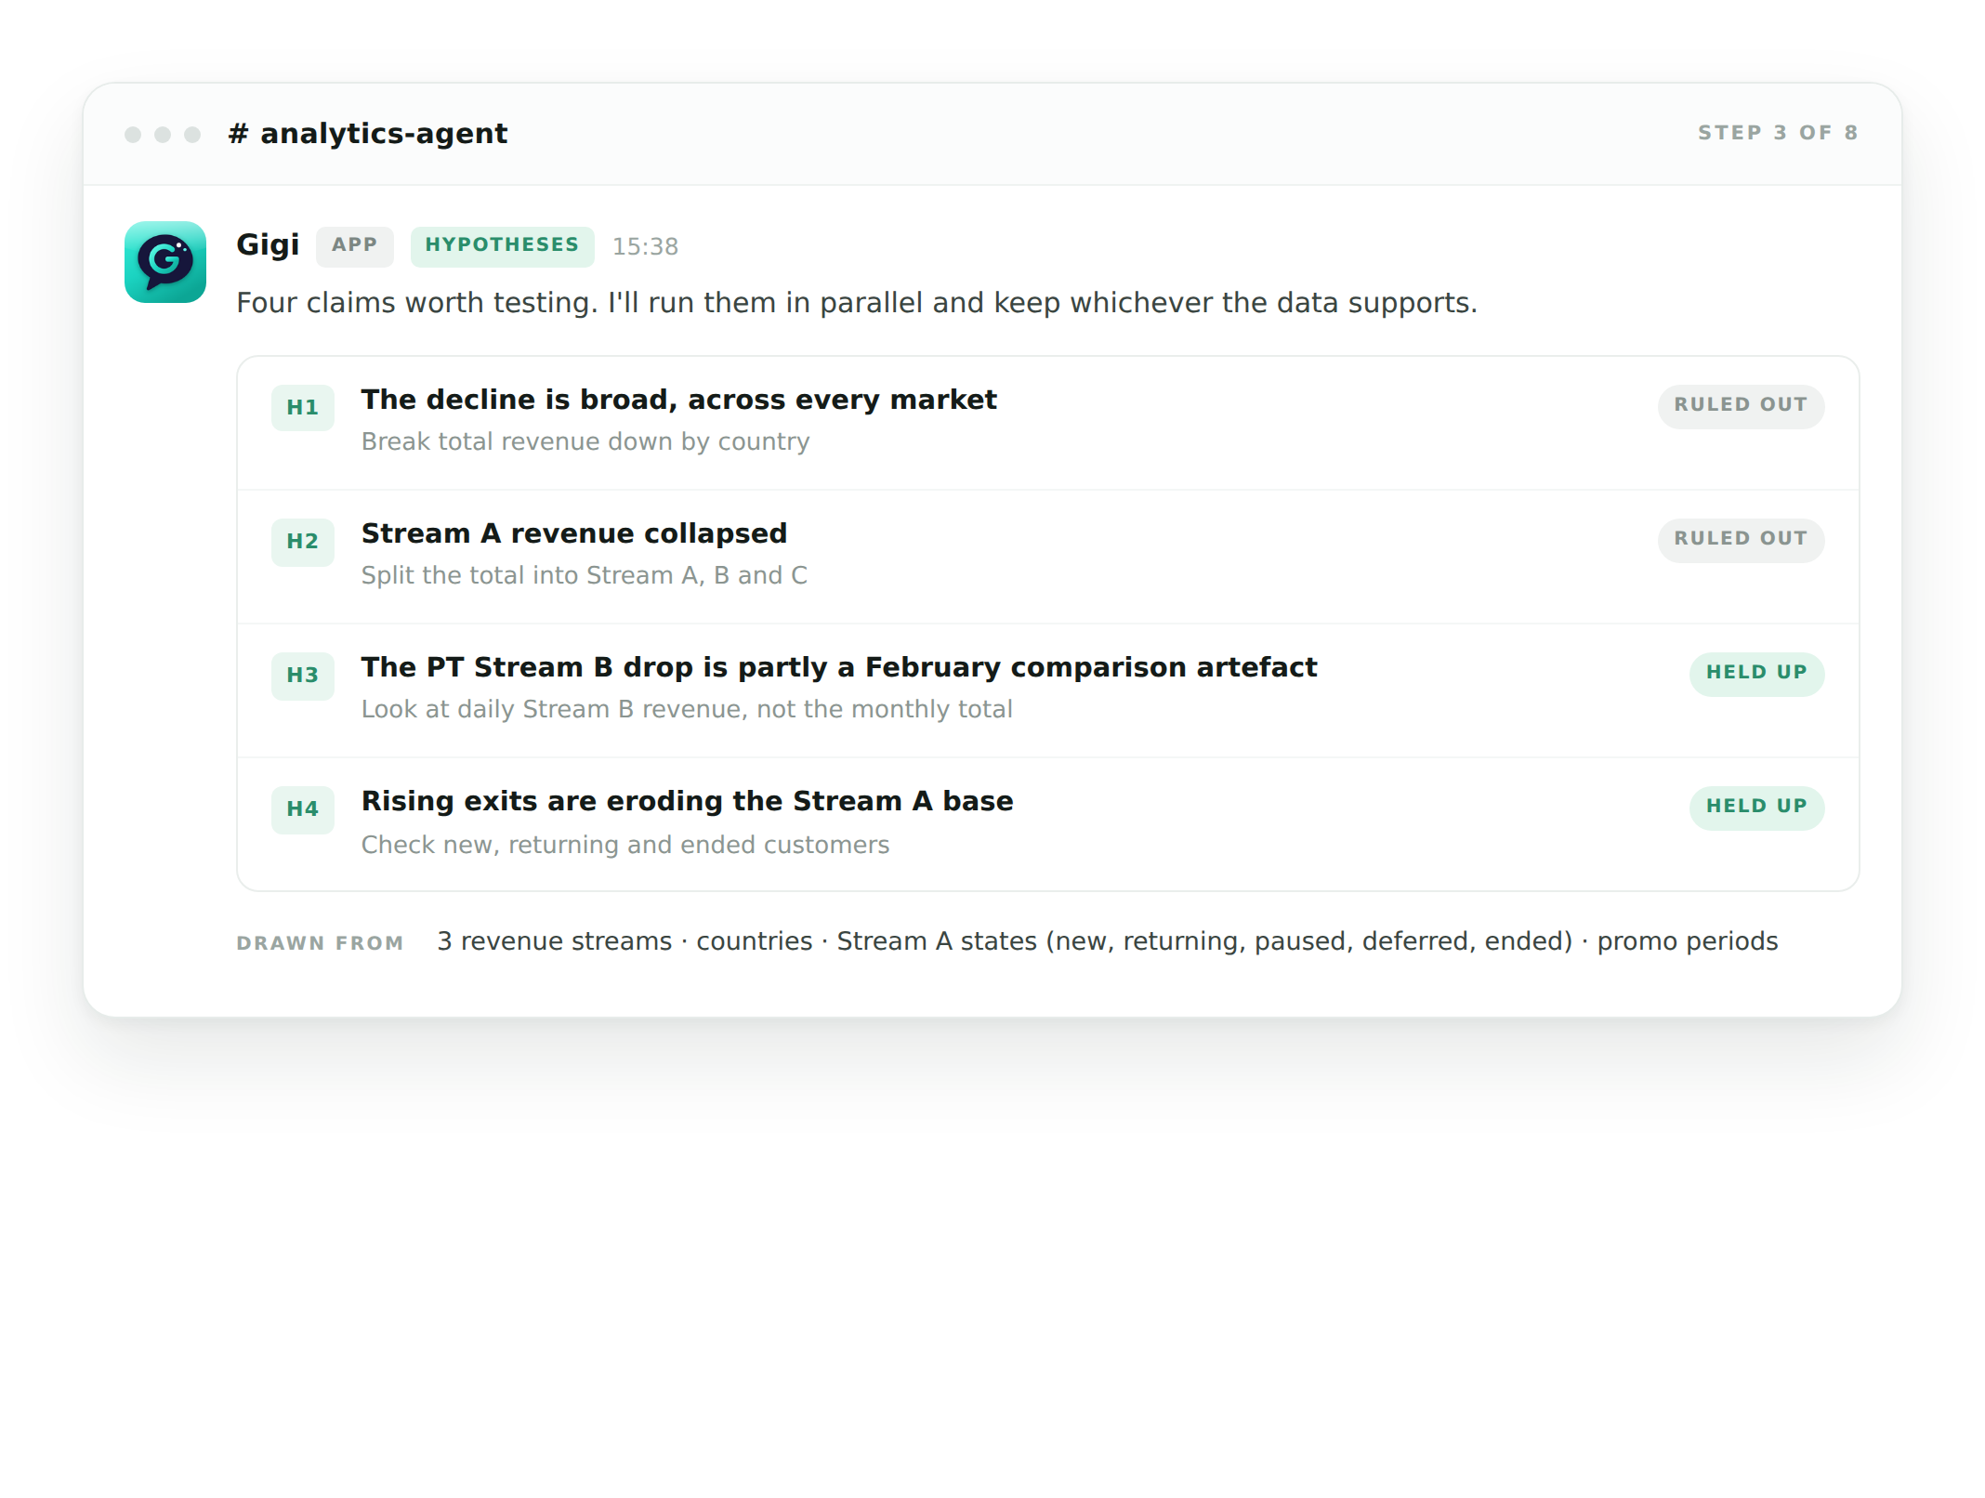Open 'The decline is broad, across every market'

click(678, 400)
